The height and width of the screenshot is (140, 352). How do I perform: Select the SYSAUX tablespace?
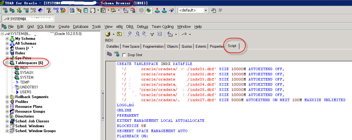tap(26, 73)
